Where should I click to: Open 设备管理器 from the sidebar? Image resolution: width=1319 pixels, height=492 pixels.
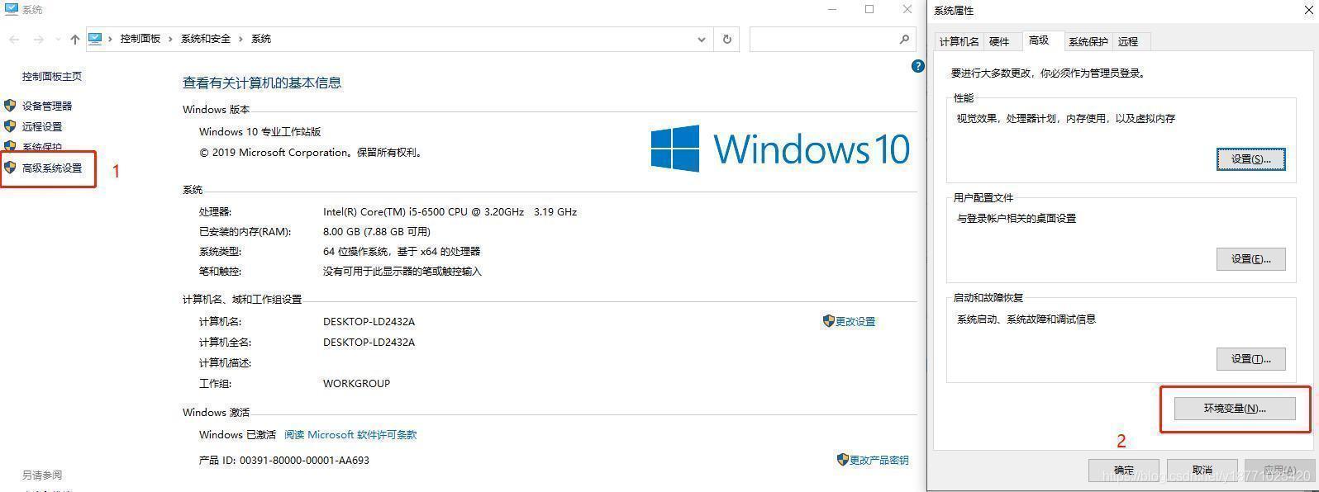coord(47,106)
